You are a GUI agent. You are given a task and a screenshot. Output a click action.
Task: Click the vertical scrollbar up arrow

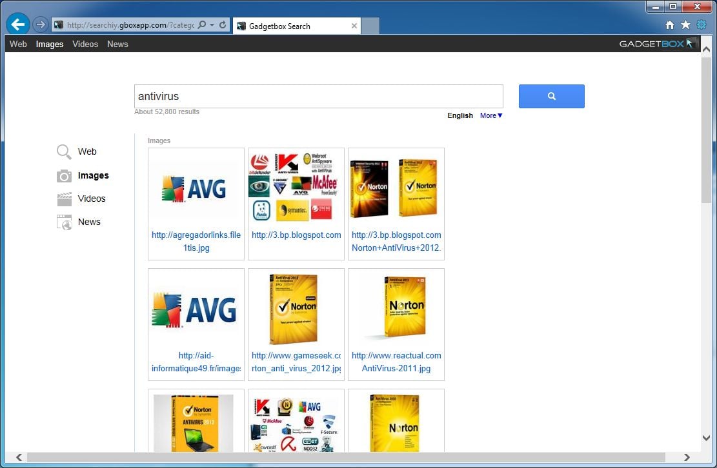[x=707, y=49]
